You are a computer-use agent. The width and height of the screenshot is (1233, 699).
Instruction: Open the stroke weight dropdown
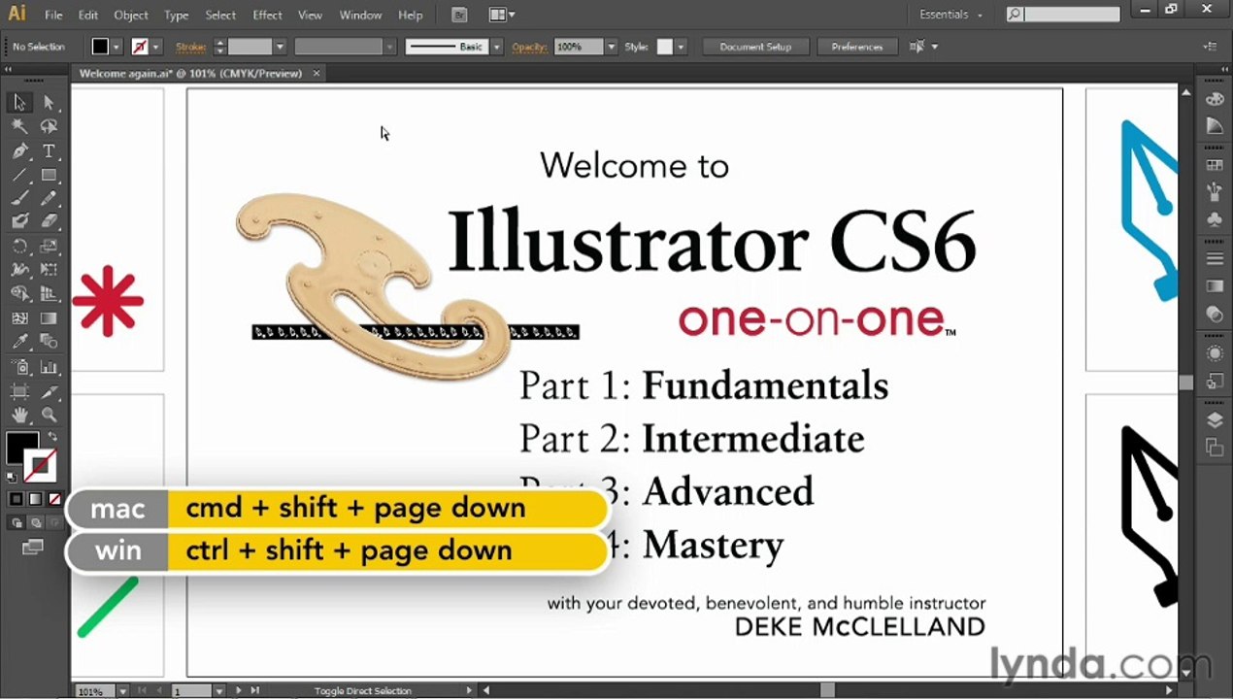click(x=280, y=47)
